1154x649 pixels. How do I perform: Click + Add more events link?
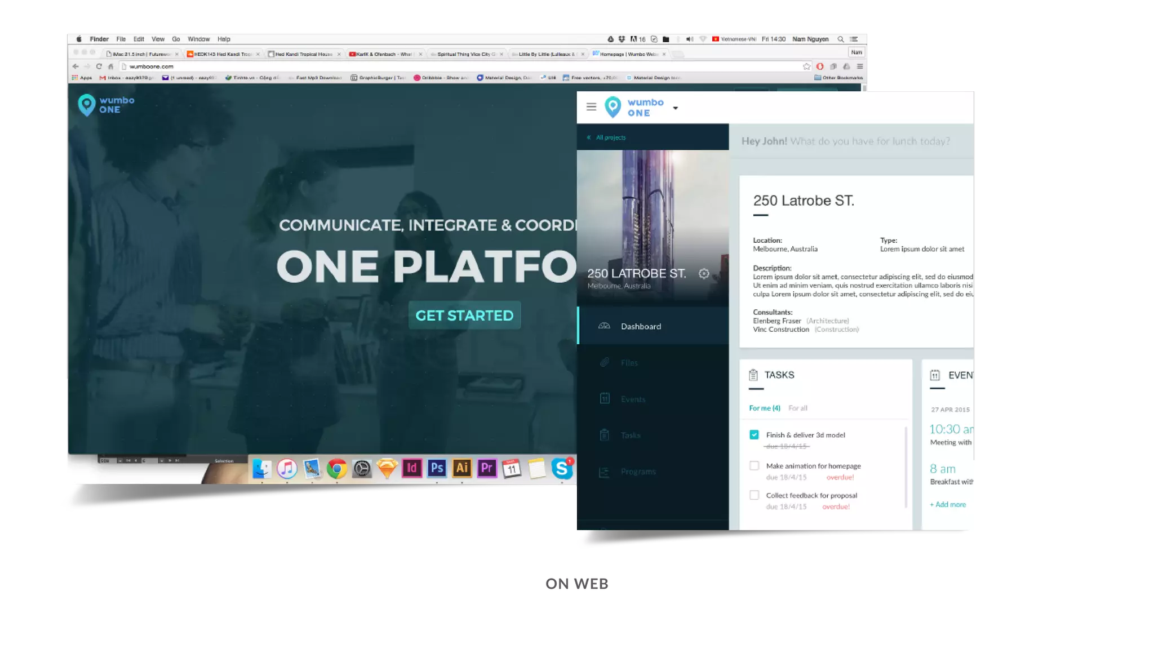948,505
